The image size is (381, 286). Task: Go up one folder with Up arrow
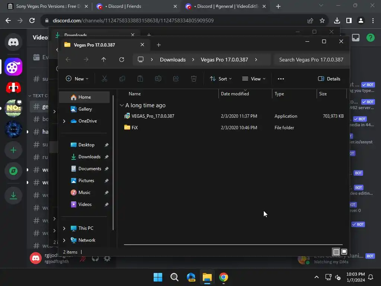click(x=104, y=59)
